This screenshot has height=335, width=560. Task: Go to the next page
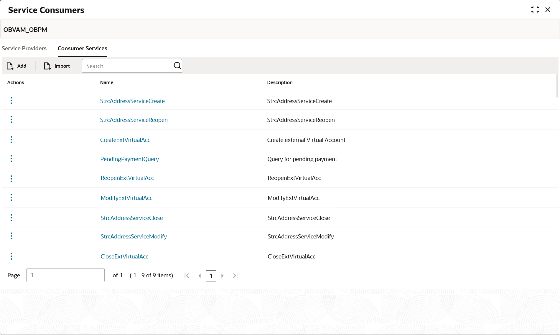coord(223,276)
